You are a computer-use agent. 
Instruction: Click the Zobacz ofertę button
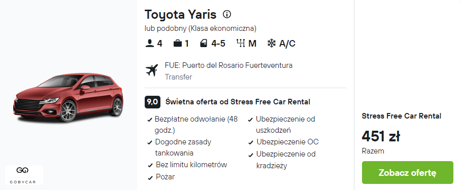[x=407, y=172]
